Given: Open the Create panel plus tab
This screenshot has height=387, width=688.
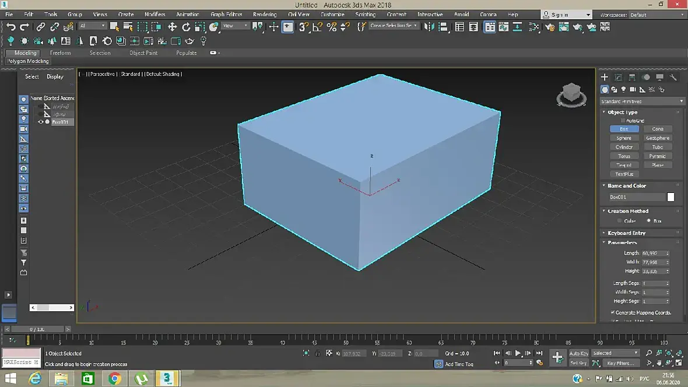Looking at the screenshot, I should [x=604, y=77].
